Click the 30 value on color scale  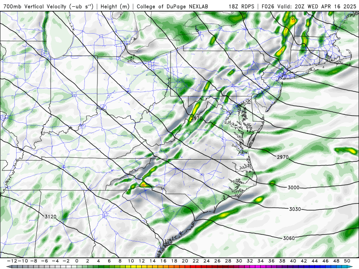pyautogui.click(x=239, y=261)
